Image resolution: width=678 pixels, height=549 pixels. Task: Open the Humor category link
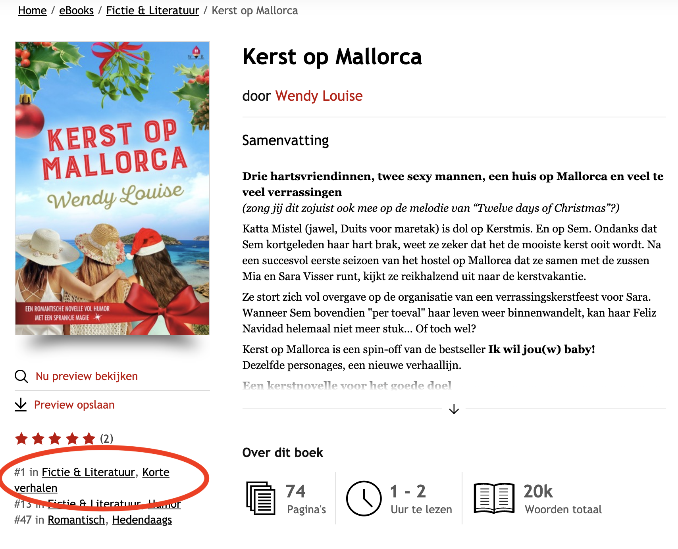click(164, 504)
